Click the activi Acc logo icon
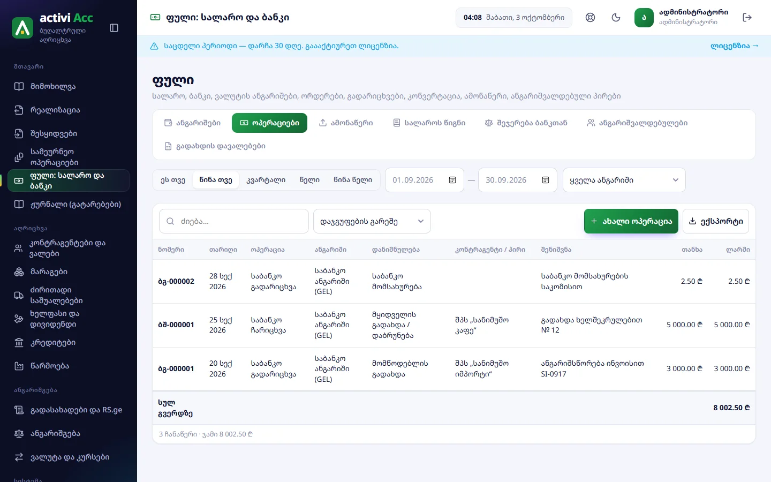Screen dimensions: 771x482 point(22,28)
